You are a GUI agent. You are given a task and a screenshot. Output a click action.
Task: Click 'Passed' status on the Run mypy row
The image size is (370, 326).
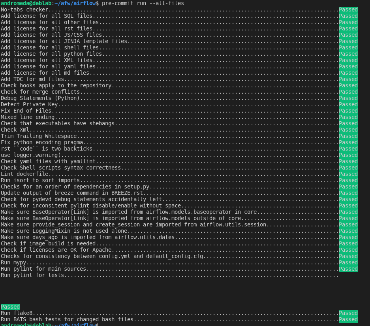click(348, 263)
